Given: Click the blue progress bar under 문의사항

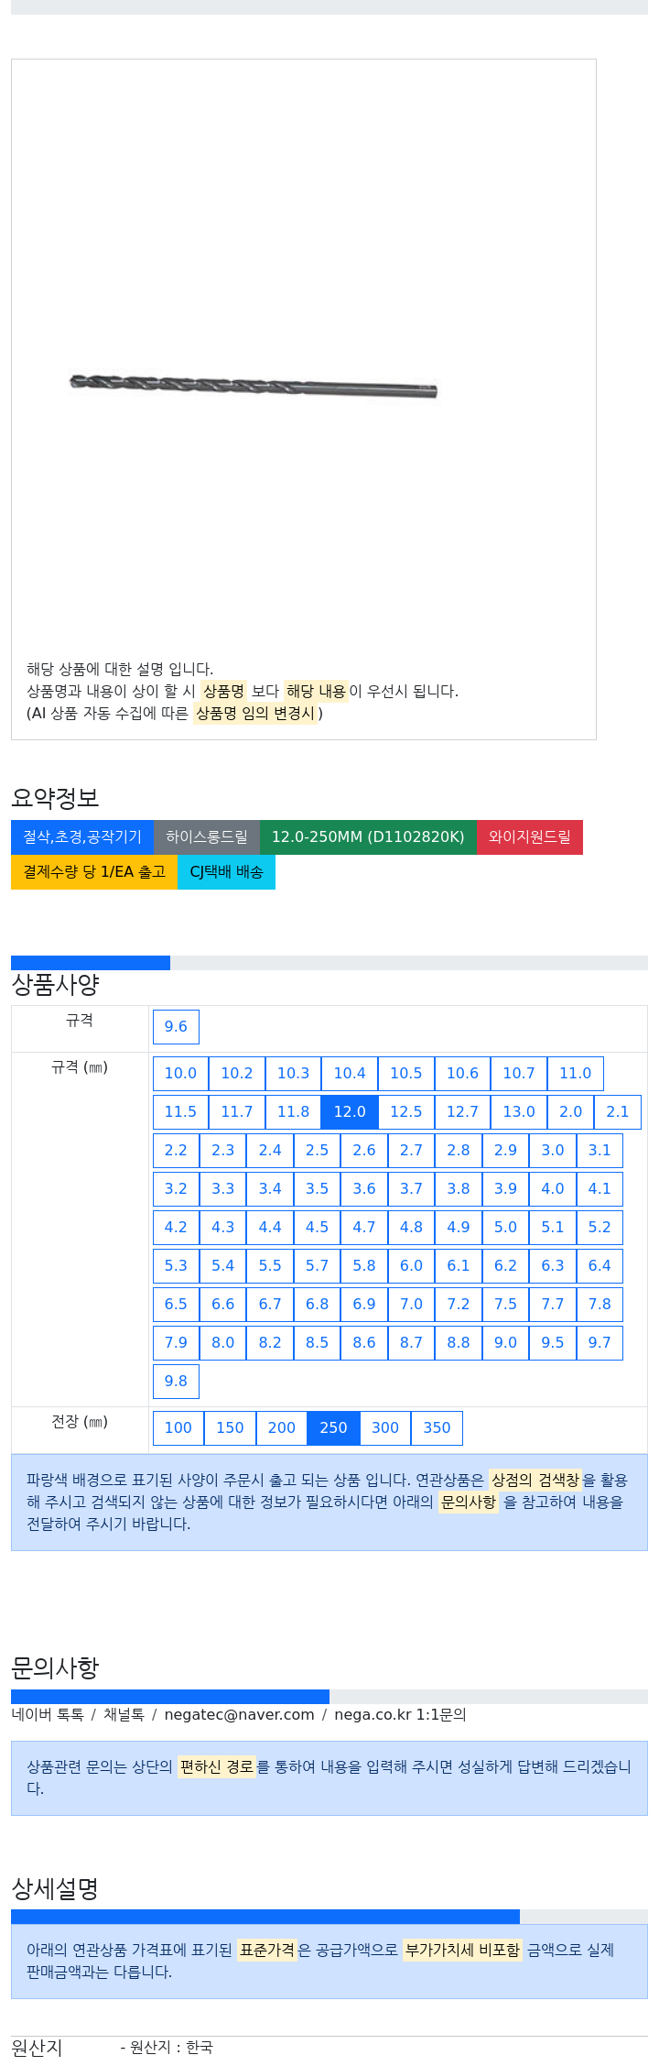Looking at the screenshot, I should coord(170,1697).
